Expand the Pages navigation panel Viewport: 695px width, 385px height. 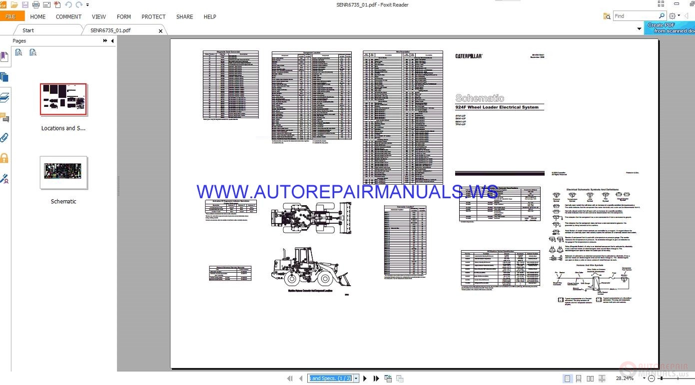click(x=105, y=41)
